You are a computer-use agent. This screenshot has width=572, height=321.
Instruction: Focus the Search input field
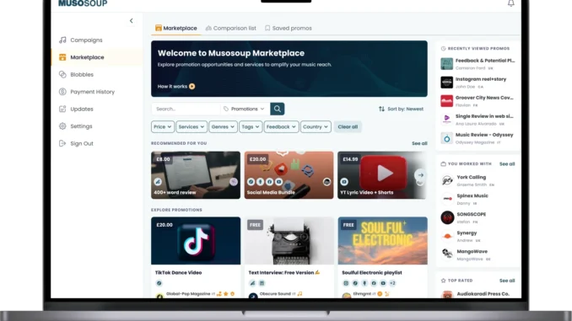pyautogui.click(x=186, y=109)
